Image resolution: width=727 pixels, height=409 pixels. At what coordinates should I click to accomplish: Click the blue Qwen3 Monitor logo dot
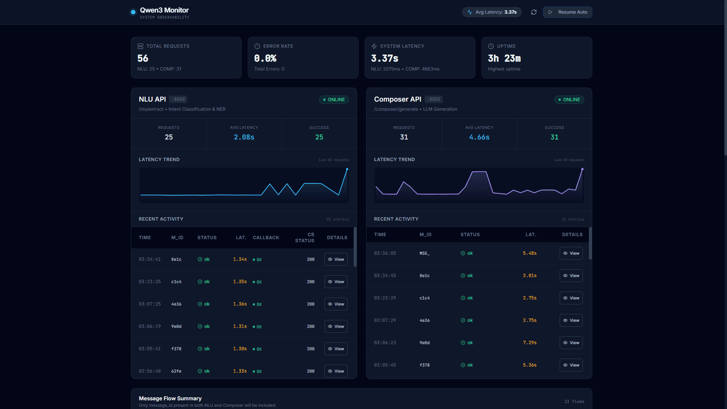[x=133, y=12]
